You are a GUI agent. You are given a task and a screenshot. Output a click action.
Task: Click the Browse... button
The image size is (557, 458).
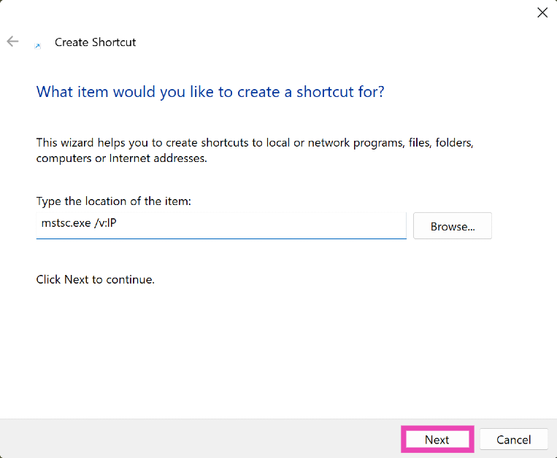(x=452, y=226)
